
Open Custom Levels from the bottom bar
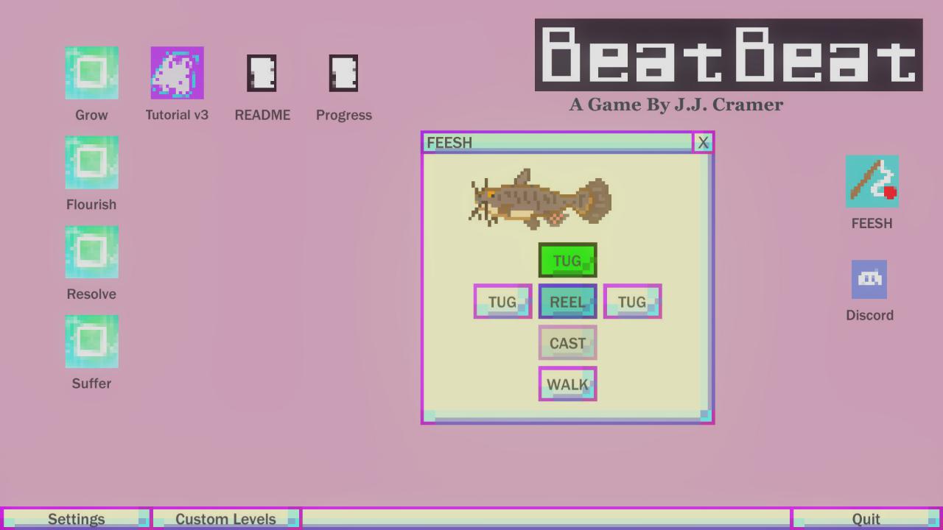[x=225, y=518]
